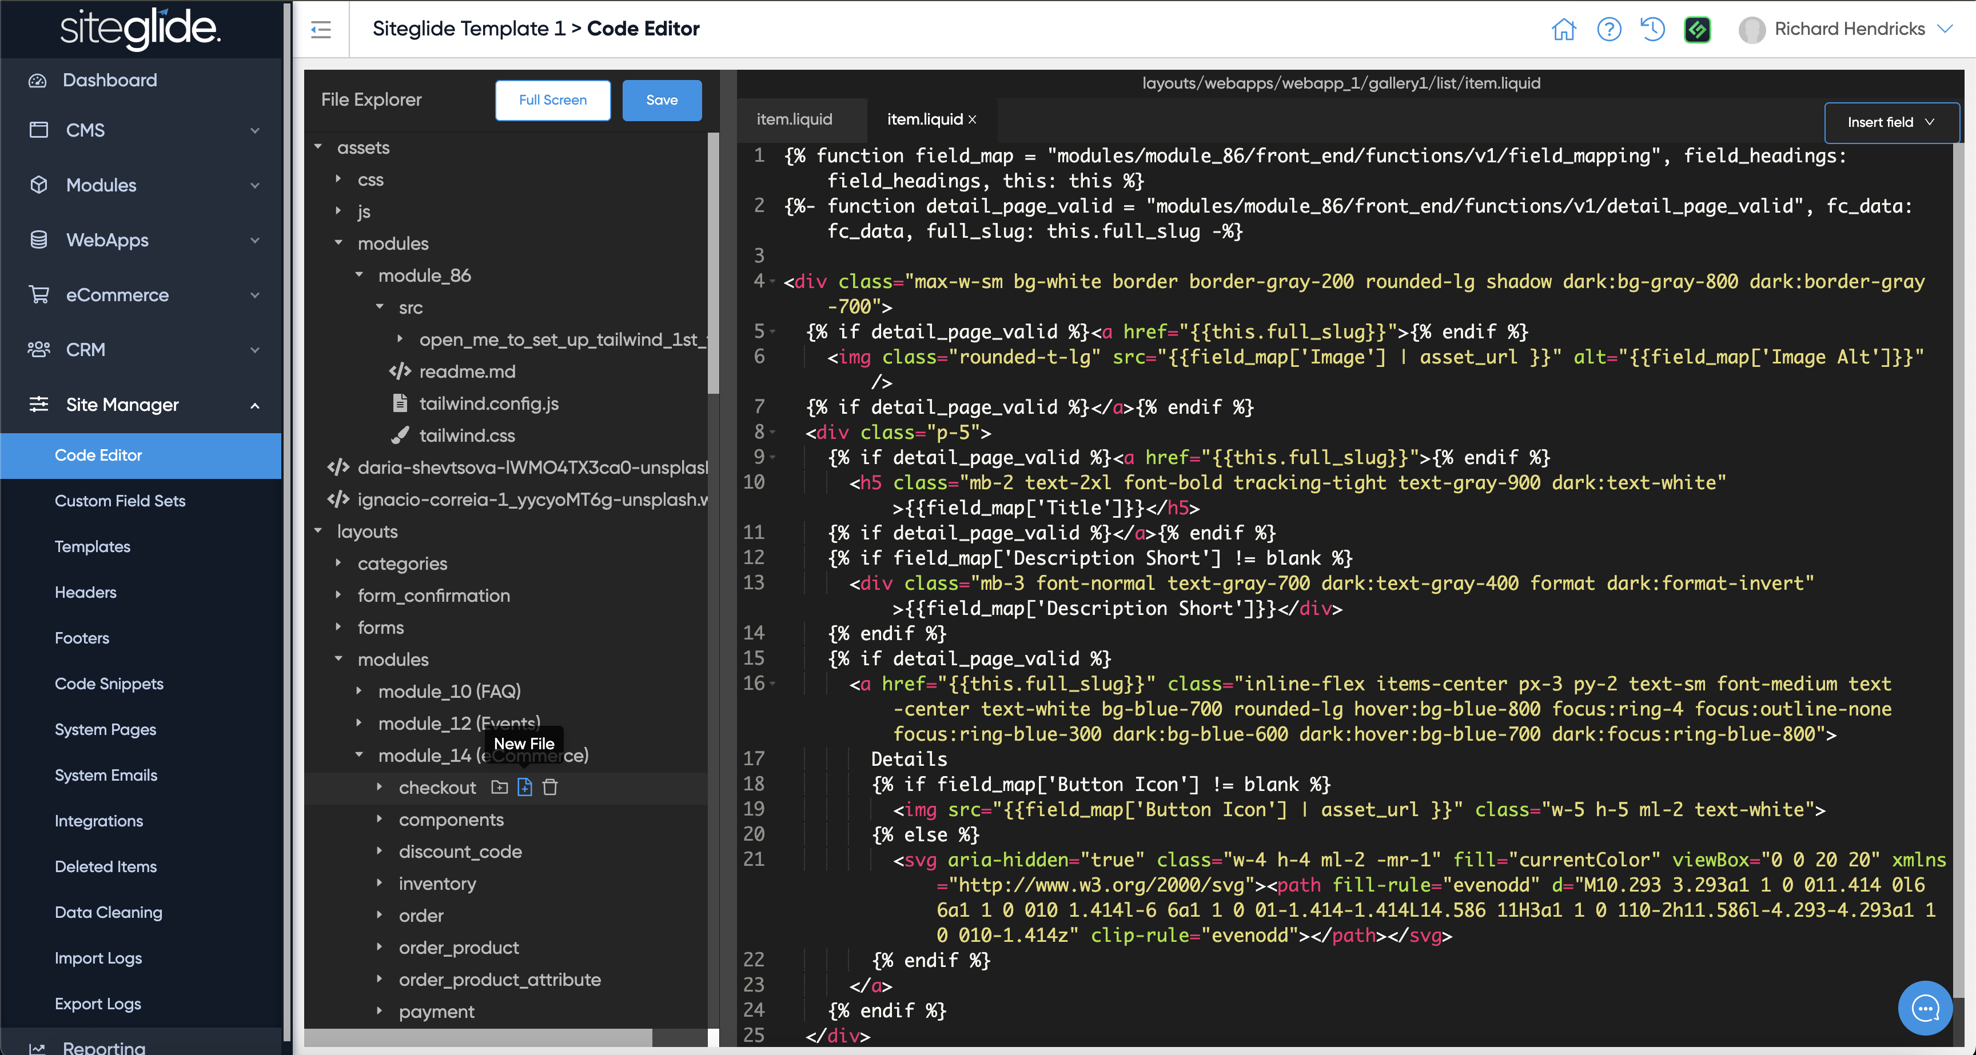Click the history clock icon
Viewport: 1976px width, 1055px height.
(x=1652, y=29)
